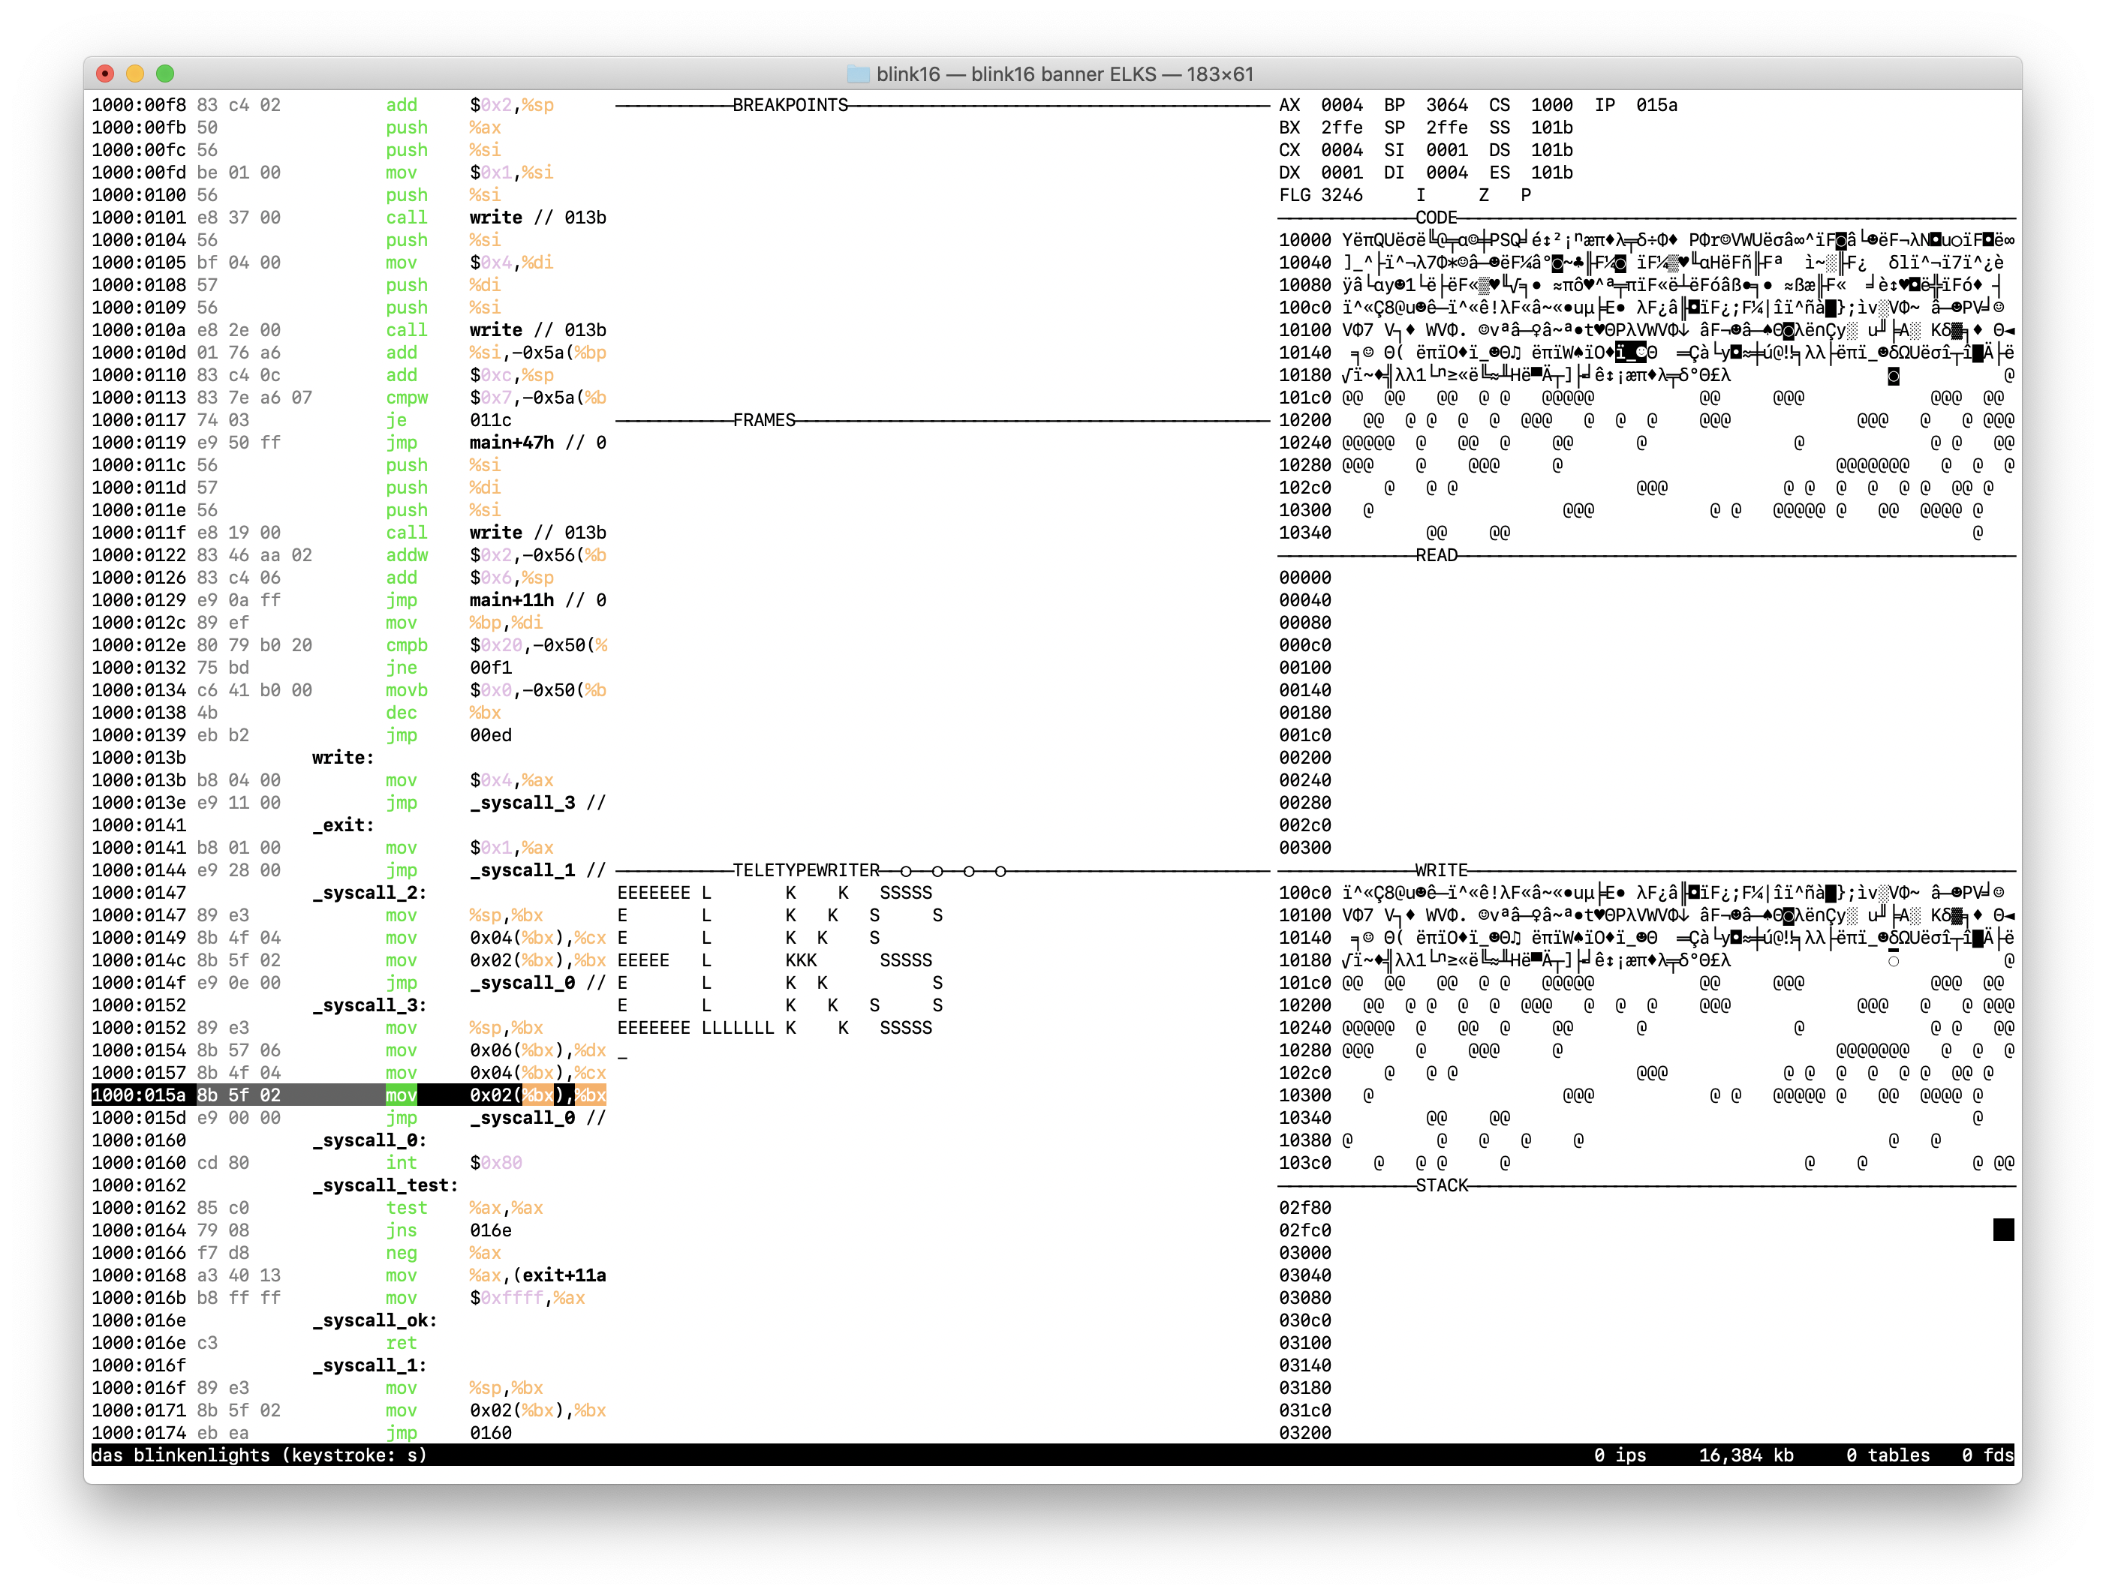Click the last circle LED after TELETYPEWRITER

click(1000, 871)
